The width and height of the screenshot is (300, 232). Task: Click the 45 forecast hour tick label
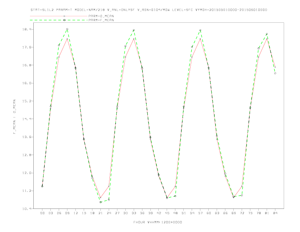167,213
